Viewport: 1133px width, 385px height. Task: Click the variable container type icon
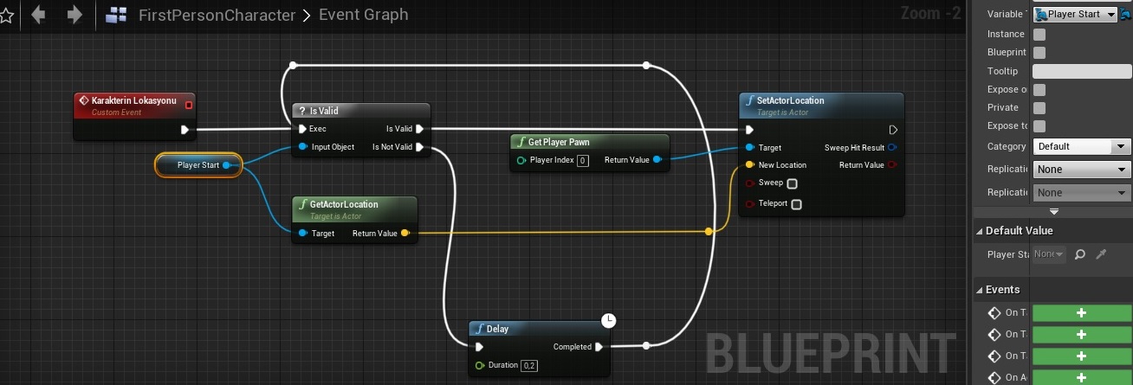tap(1124, 14)
